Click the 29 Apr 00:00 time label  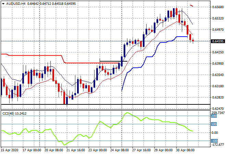[x=163, y=150]
